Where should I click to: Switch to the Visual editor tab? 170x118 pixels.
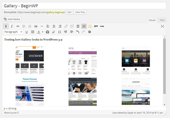pyautogui.click(x=152, y=20)
